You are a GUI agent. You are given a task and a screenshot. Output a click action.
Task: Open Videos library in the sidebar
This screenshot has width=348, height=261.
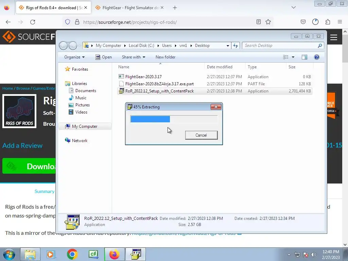point(78,112)
